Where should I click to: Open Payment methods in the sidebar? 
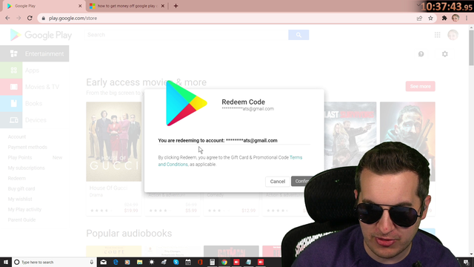tap(27, 147)
